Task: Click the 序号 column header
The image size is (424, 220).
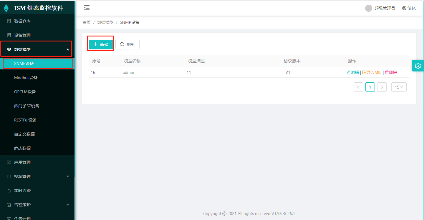Action: click(x=96, y=61)
